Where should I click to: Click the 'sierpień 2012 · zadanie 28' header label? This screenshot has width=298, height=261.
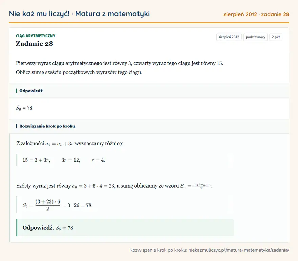pyautogui.click(x=256, y=14)
